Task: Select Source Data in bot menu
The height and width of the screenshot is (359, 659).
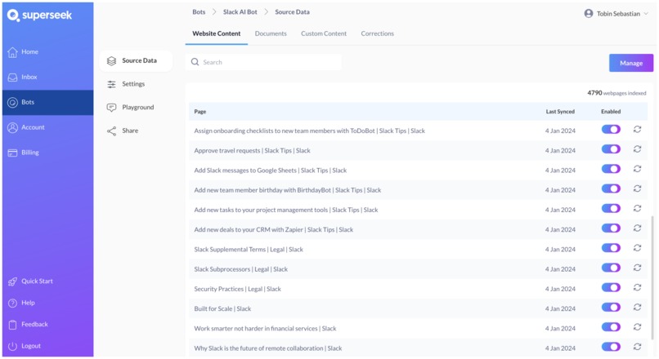Action: point(136,61)
